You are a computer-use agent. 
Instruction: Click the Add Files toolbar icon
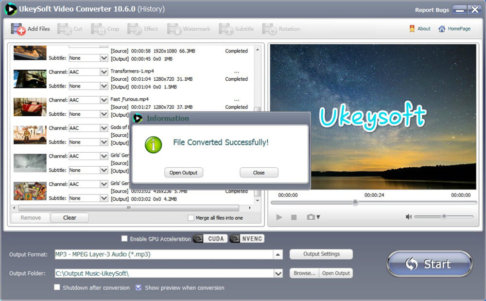point(18,29)
